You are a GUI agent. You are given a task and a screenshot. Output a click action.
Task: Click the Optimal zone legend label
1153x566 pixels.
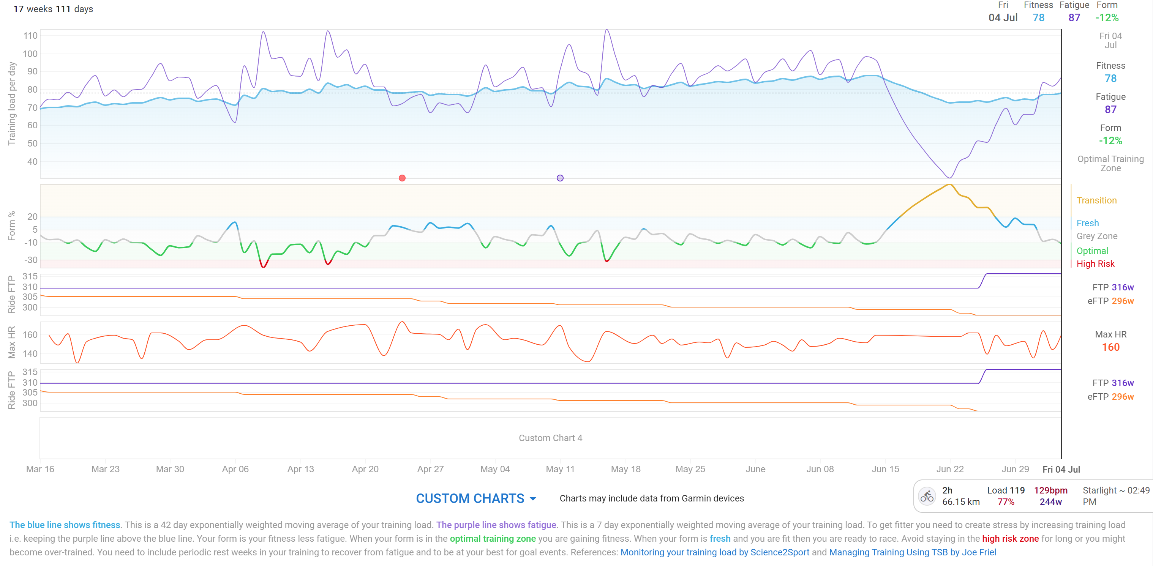[x=1092, y=251]
